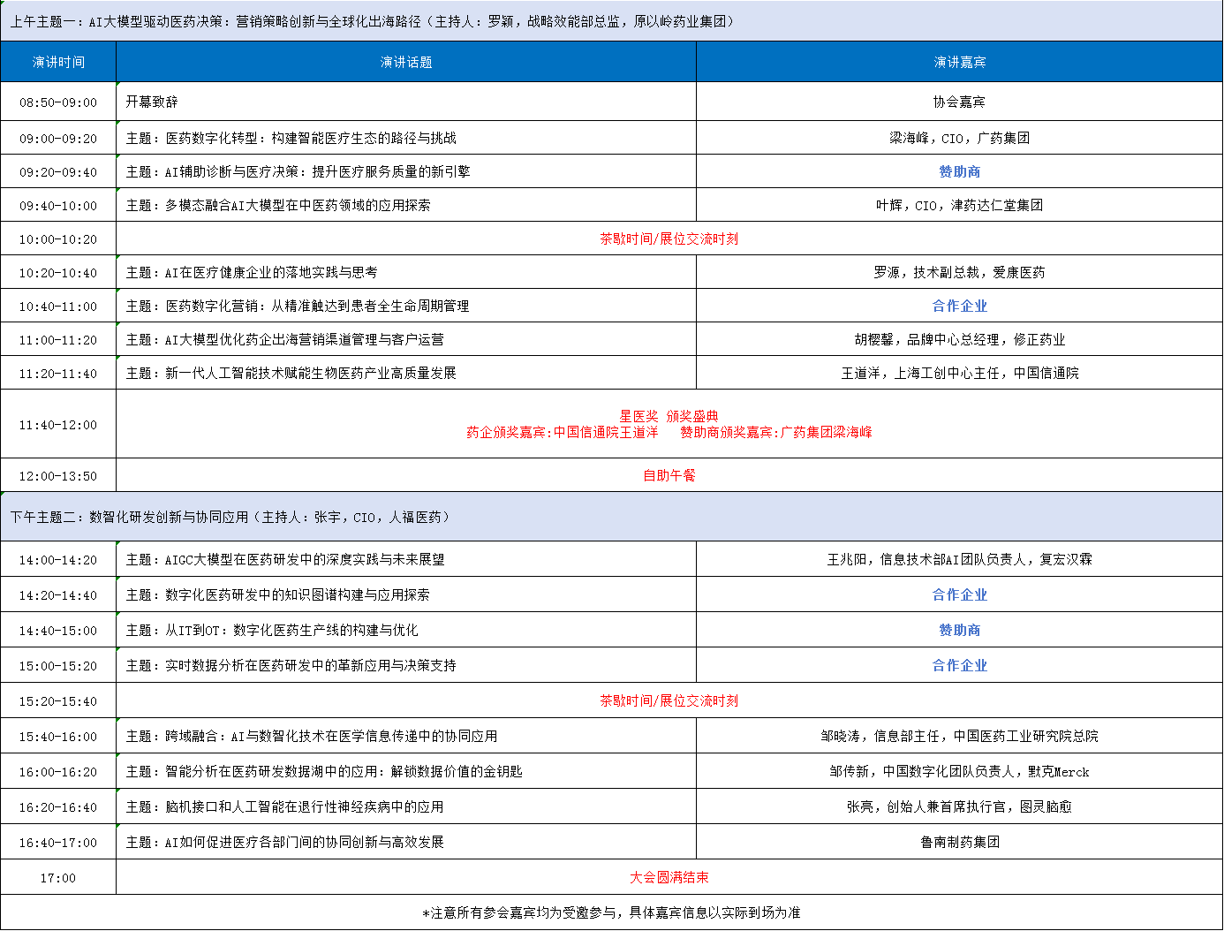Click 茶歇时间 in the 15:20-15:40 row
This screenshot has height=931, width=1224.
(x=669, y=700)
